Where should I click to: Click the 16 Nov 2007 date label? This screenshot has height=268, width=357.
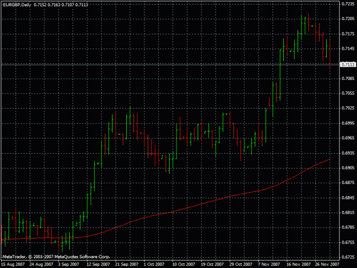pyautogui.click(x=299, y=265)
